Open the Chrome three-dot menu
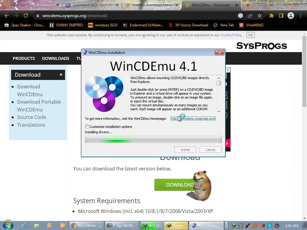The image size is (307, 230). tap(300, 16)
